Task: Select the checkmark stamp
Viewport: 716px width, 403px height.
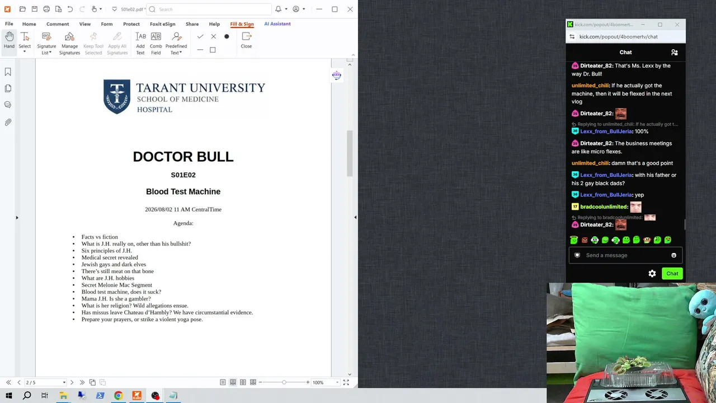Action: point(200,36)
